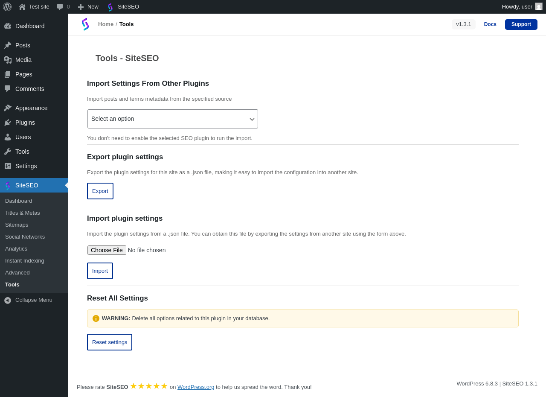Click the SiteSEO logo beside breadcrumb
The width and height of the screenshot is (546, 397).
point(85,24)
